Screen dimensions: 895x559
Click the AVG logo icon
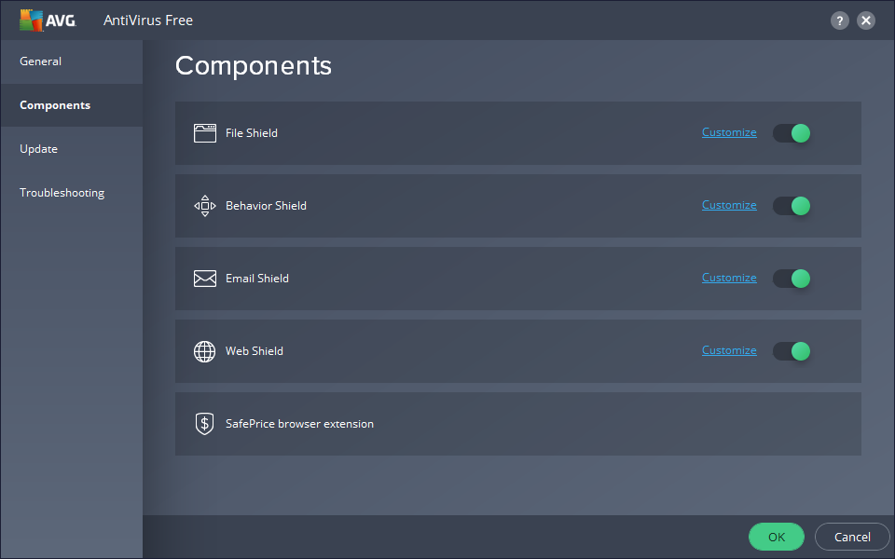(48, 20)
